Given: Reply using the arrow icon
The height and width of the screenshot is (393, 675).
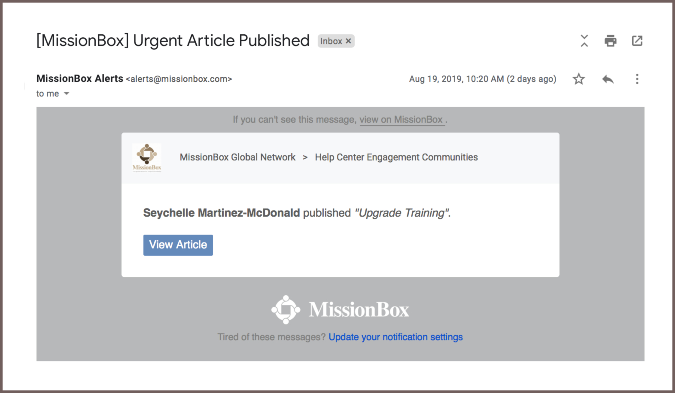Looking at the screenshot, I should coord(608,79).
